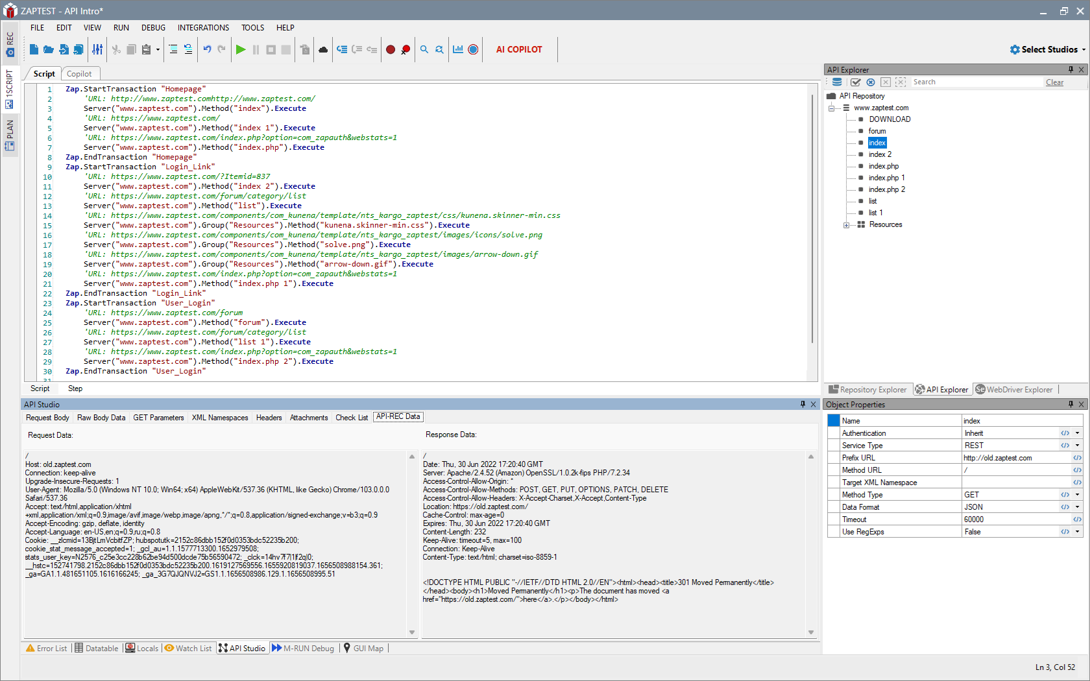1090x681 pixels.
Task: Open the REC side panel
Action: pyautogui.click(x=10, y=44)
